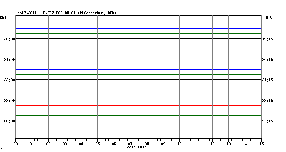This screenshot has height=152, width=286.
Task: Click the 22:00 CET time label
Action: (9, 80)
